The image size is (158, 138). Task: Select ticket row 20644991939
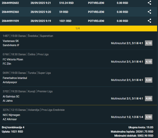click(79, 21)
